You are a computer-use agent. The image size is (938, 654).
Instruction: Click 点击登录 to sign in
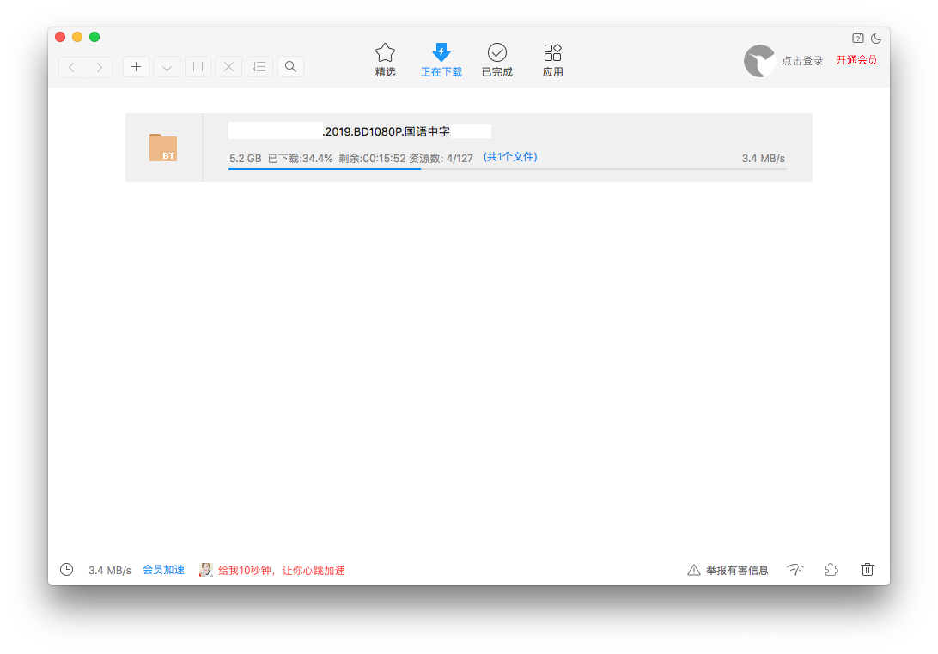[802, 60]
